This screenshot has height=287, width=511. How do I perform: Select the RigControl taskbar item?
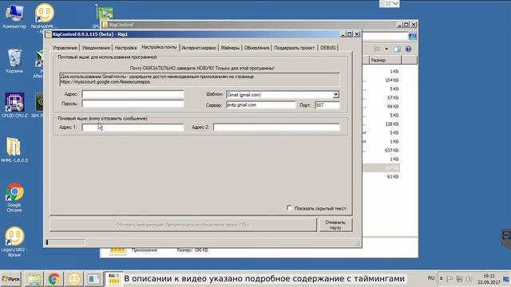click(113, 279)
